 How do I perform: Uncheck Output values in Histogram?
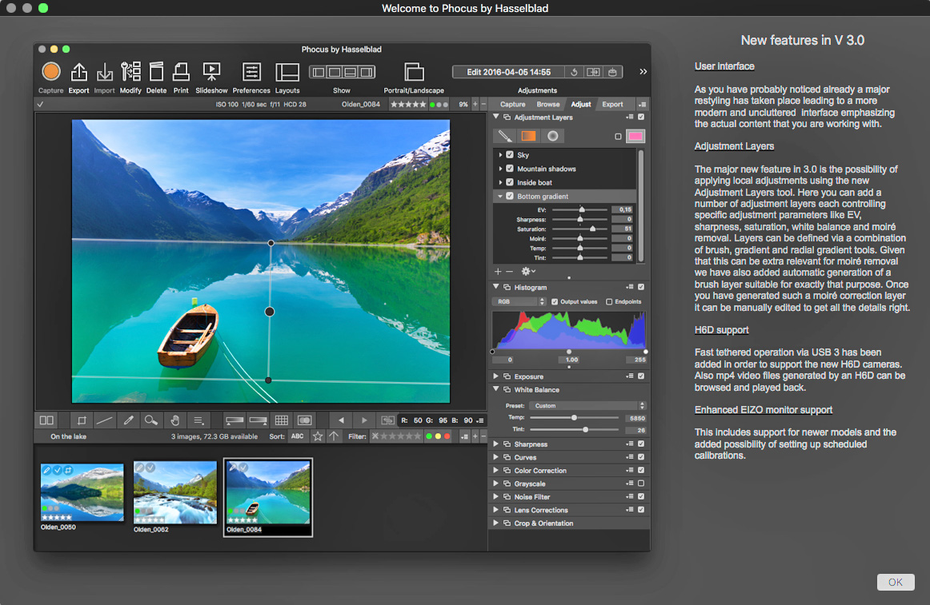[x=555, y=302]
